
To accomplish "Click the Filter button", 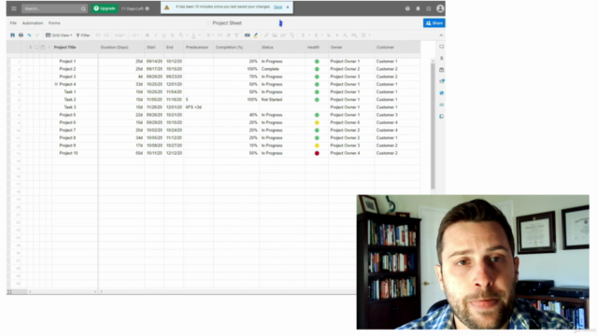I will tap(83, 35).
